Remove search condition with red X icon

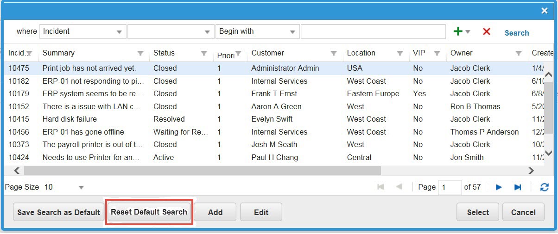pos(486,31)
